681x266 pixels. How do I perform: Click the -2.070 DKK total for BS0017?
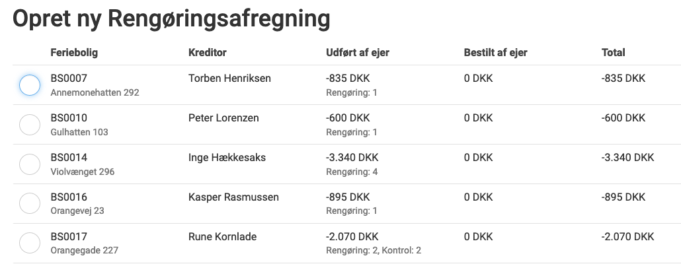[627, 236]
